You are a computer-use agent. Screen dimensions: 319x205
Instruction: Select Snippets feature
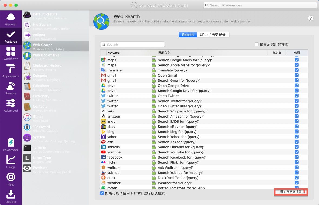coord(55,77)
